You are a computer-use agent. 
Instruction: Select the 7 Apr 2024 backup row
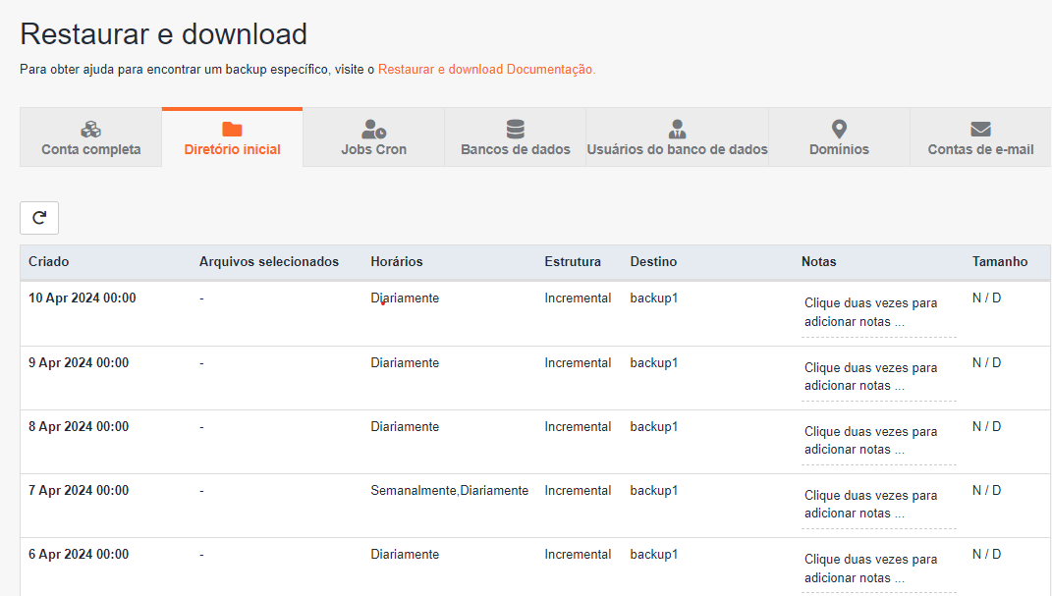click(535, 507)
